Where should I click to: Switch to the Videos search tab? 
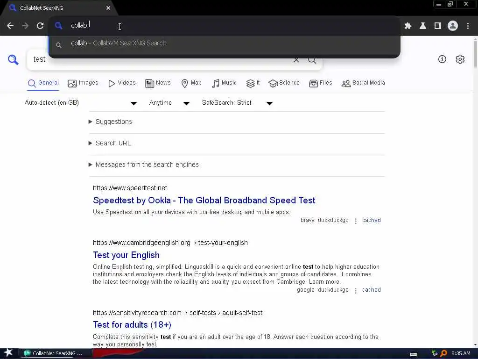(x=122, y=83)
